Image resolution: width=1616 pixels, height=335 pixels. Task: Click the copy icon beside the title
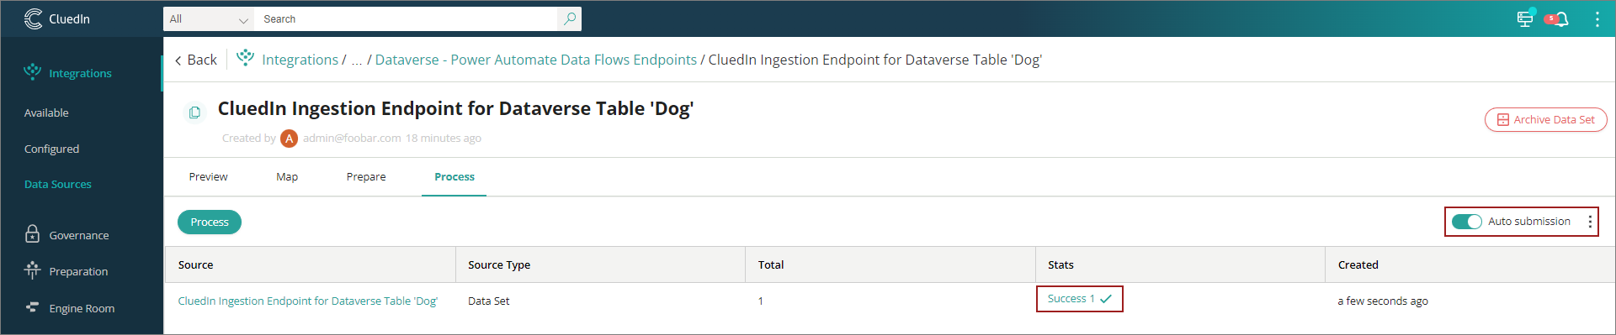(x=194, y=113)
